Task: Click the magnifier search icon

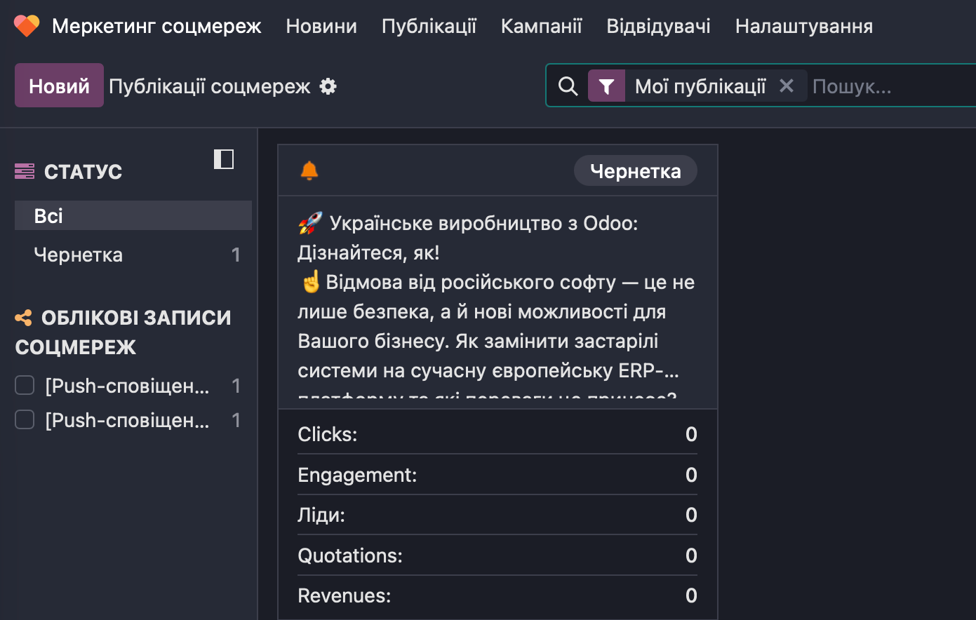Action: tap(568, 86)
